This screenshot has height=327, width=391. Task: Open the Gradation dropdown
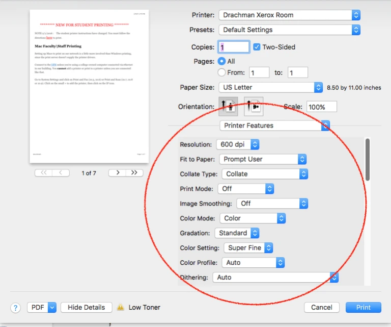237,233
